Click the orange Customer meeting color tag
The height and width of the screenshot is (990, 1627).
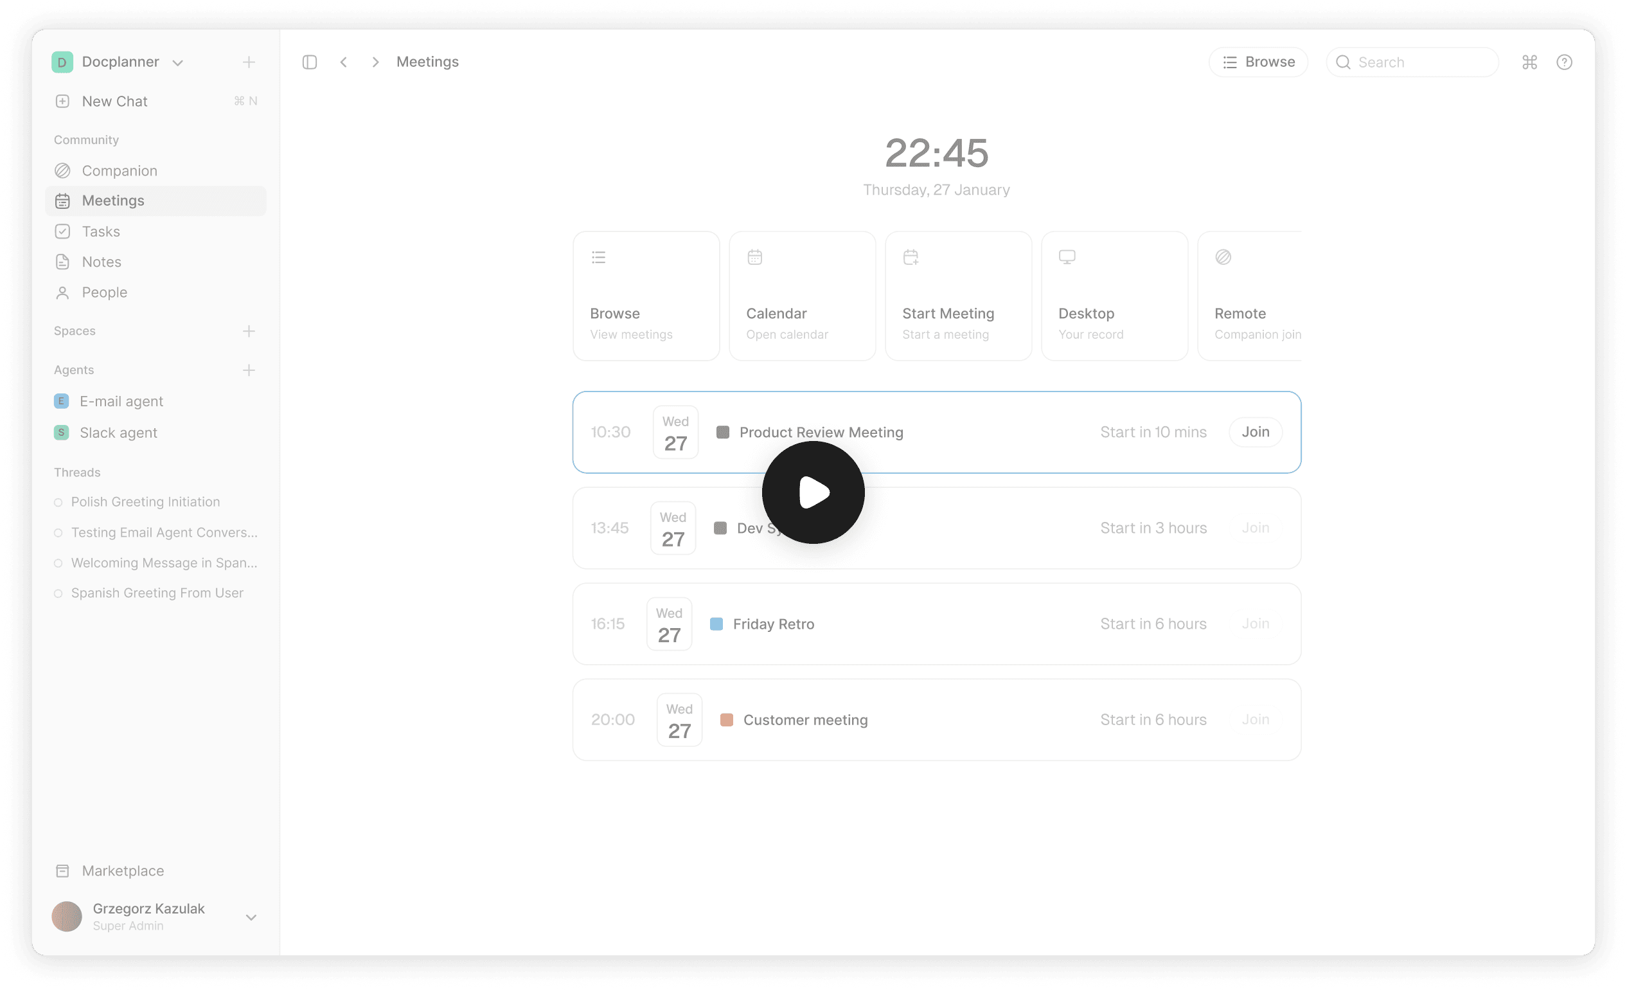coord(726,719)
